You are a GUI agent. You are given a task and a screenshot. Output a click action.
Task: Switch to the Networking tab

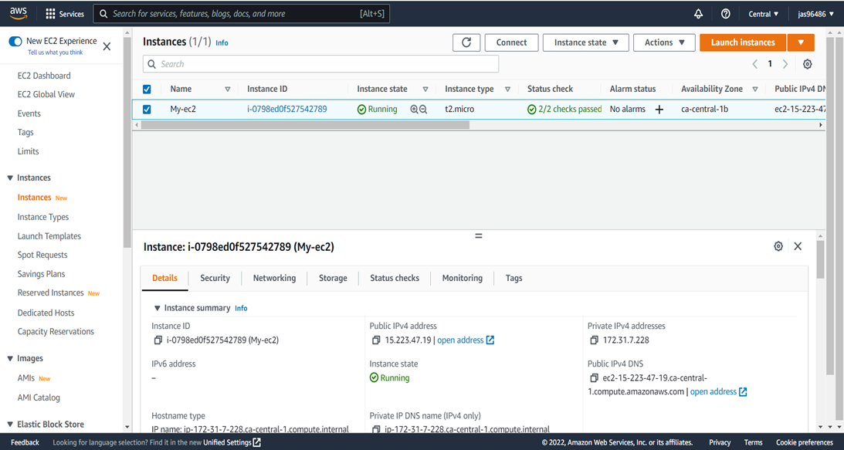tap(274, 279)
